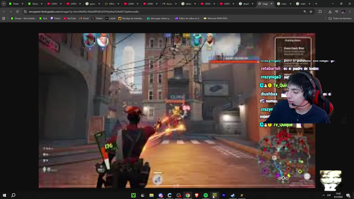Go forward to next page

[11, 12]
